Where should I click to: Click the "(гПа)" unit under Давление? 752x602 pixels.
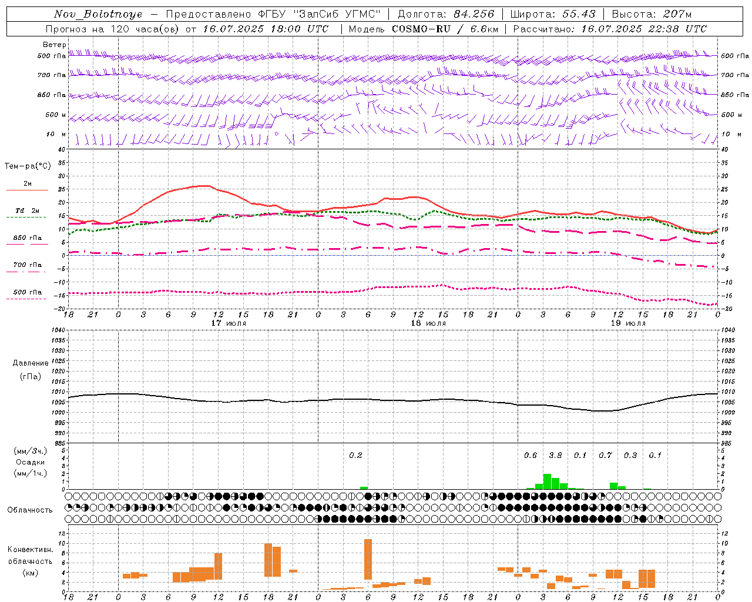click(31, 377)
